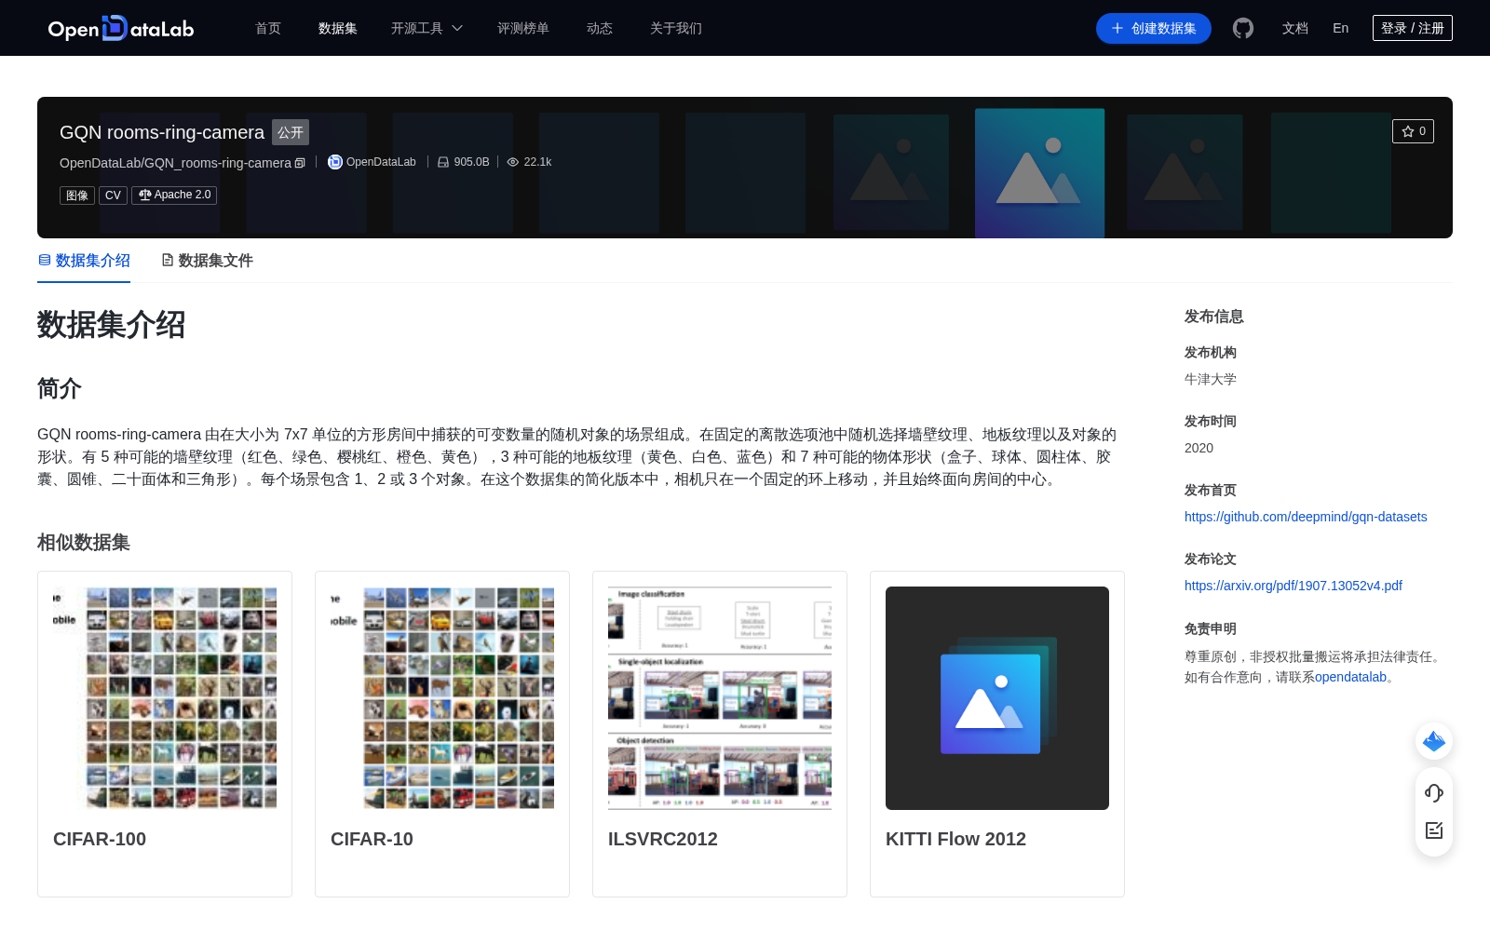Open the KITTI Flow 2012 thumbnail
The height and width of the screenshot is (931, 1490).
[x=997, y=698]
